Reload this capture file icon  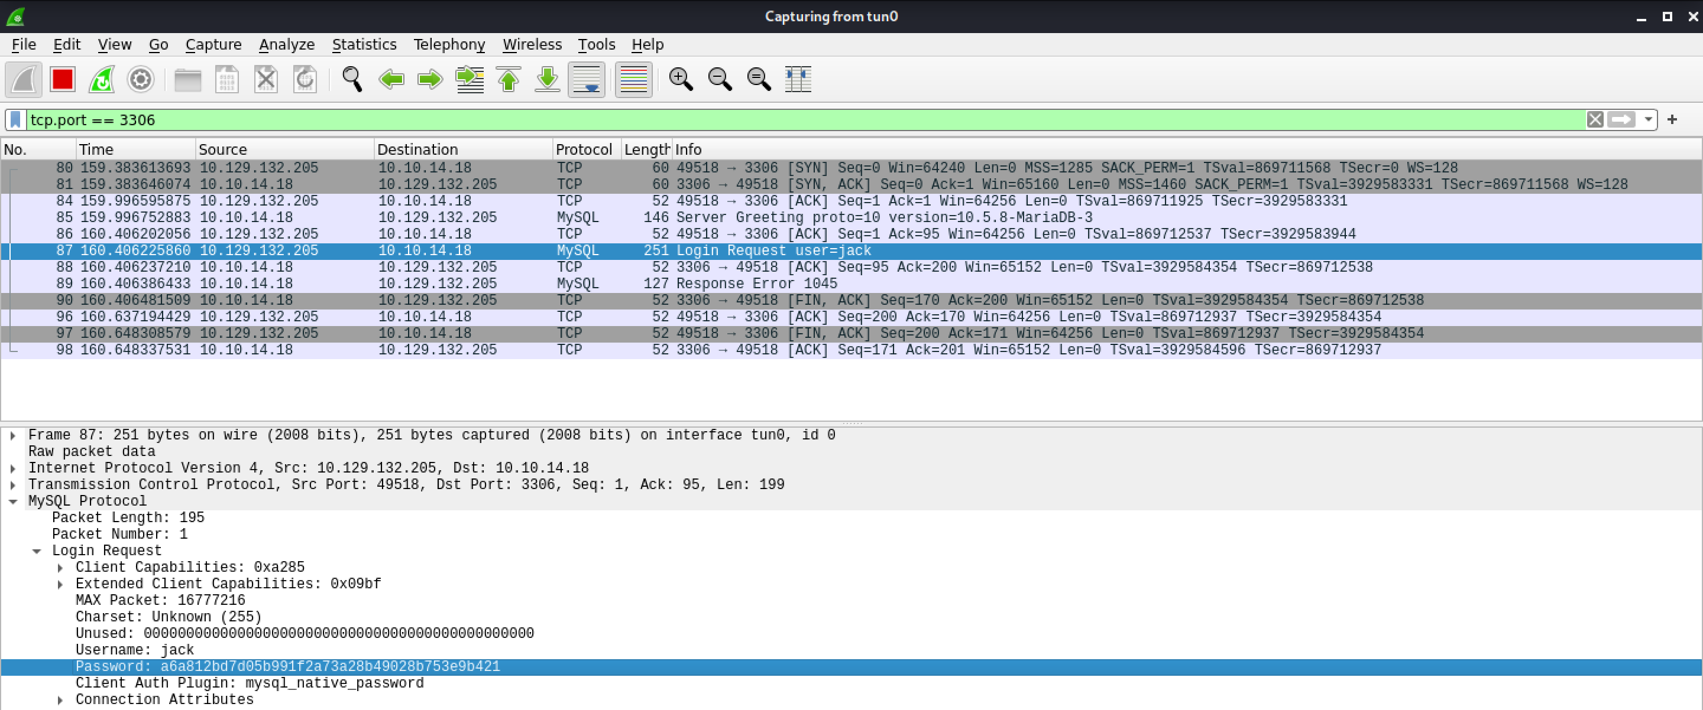click(305, 80)
